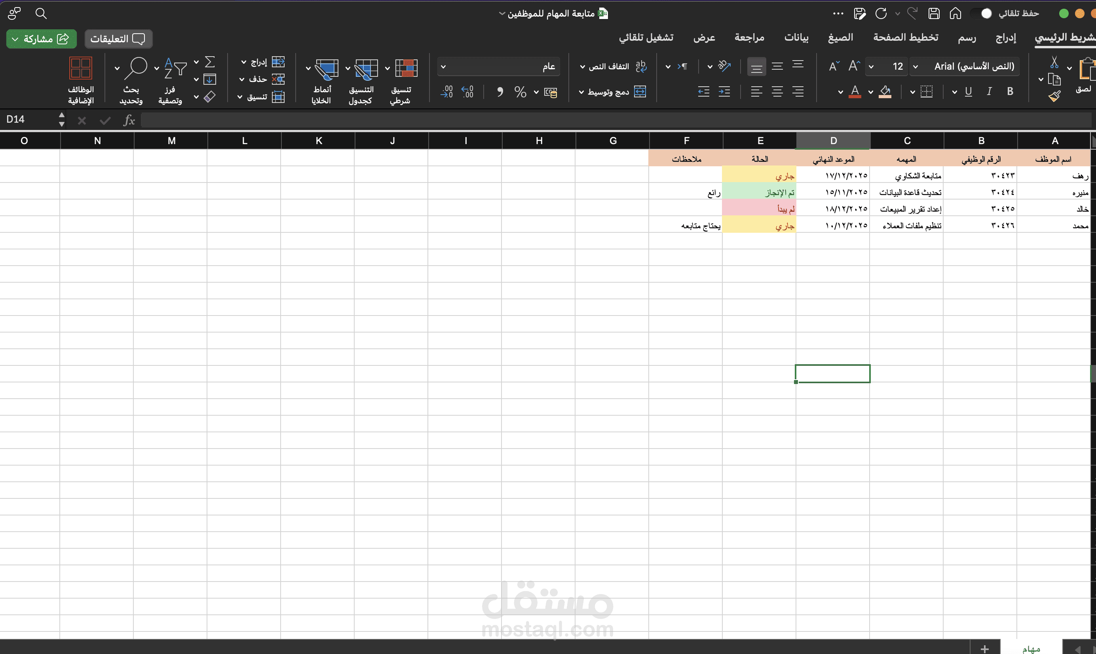1096x654 pixels.
Task: Open the font size 12 dropdown
Action: (x=886, y=67)
